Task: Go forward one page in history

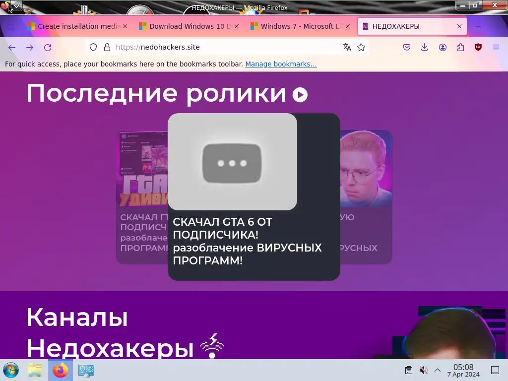Action: (30, 47)
